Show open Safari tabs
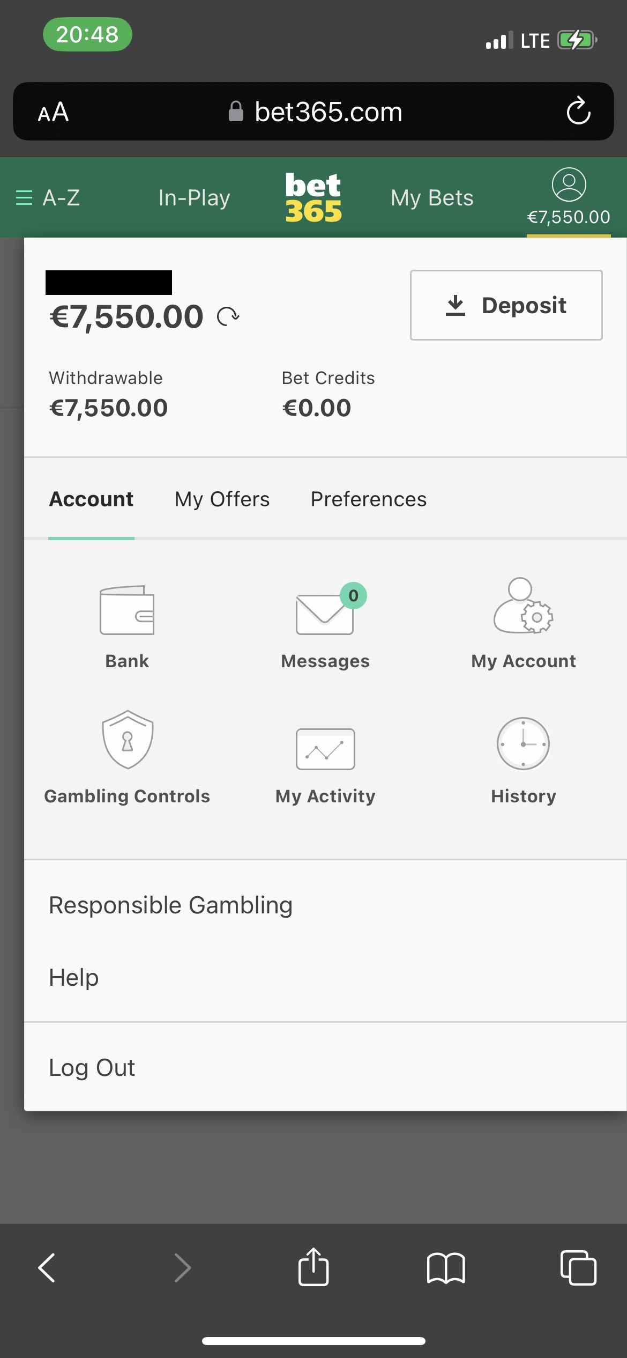The image size is (627, 1358). point(578,1268)
